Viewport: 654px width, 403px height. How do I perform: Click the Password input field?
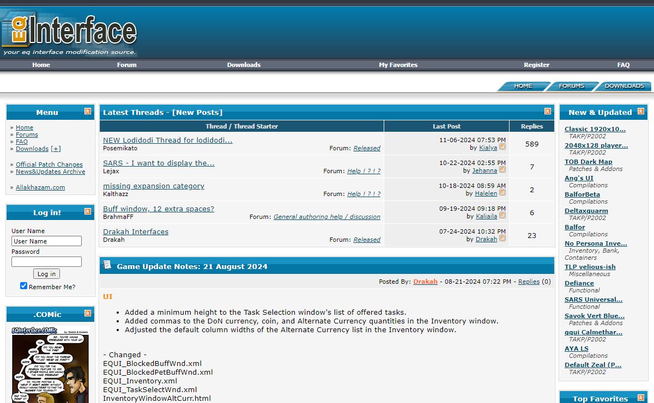(46, 261)
